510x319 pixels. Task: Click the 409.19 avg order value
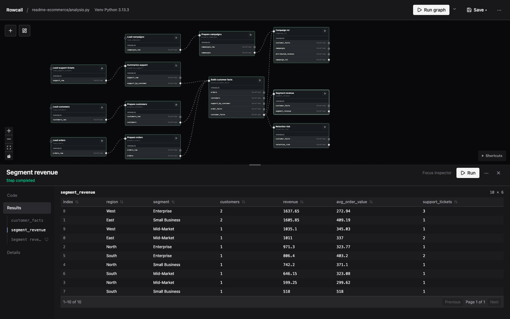[343, 220]
